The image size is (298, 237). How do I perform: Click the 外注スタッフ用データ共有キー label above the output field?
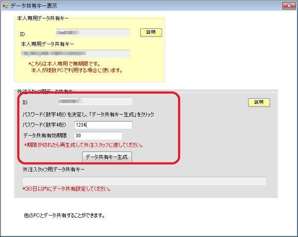click(x=54, y=169)
